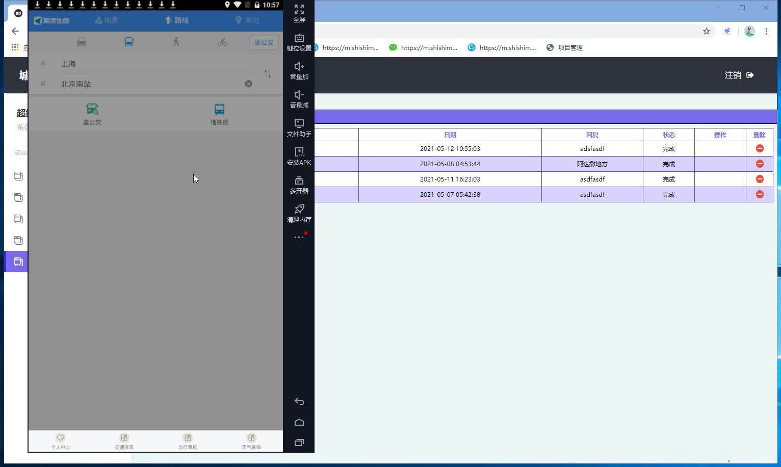Swap origin and destination
Image resolution: width=781 pixels, height=467 pixels.
(268, 74)
